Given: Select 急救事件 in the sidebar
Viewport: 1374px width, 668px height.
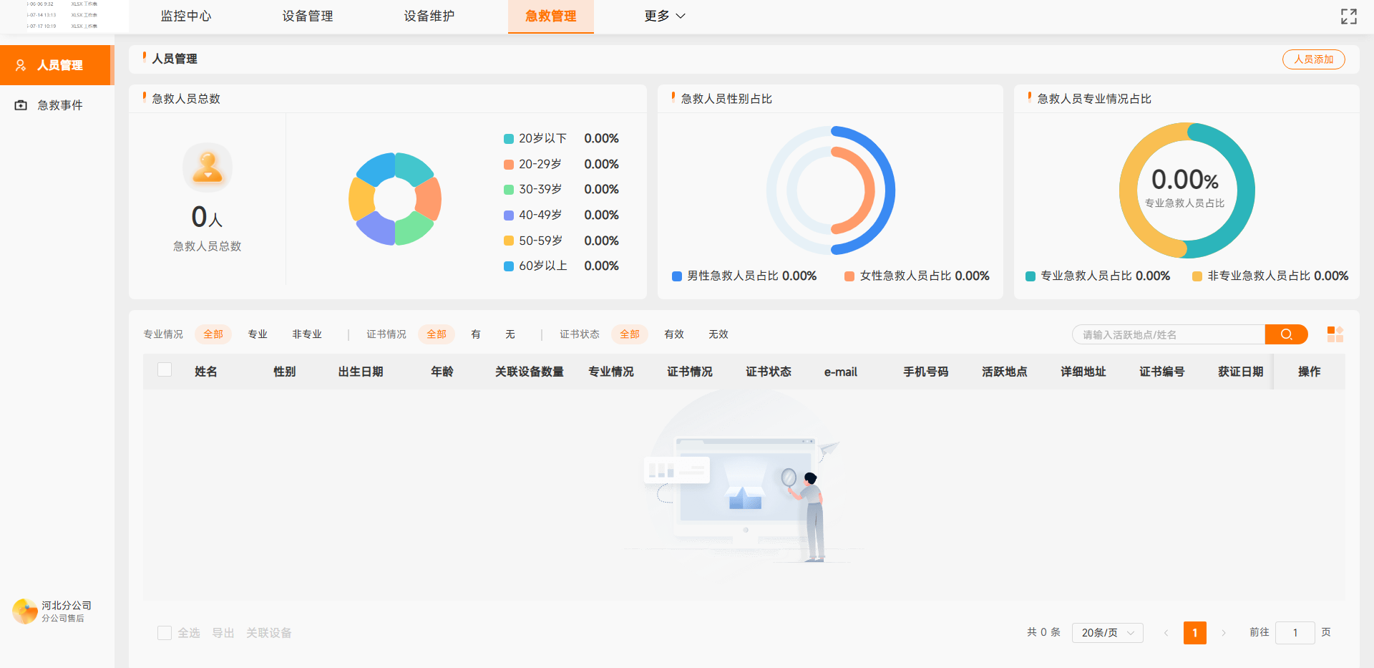Looking at the screenshot, I should [57, 105].
